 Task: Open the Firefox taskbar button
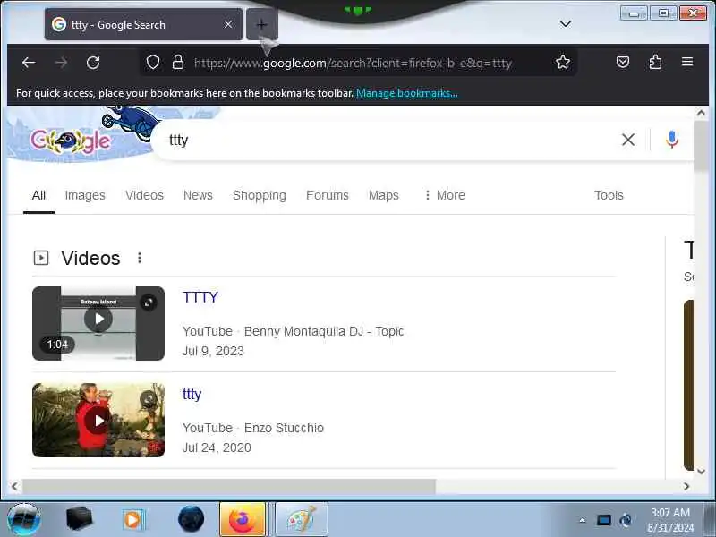pos(243,520)
